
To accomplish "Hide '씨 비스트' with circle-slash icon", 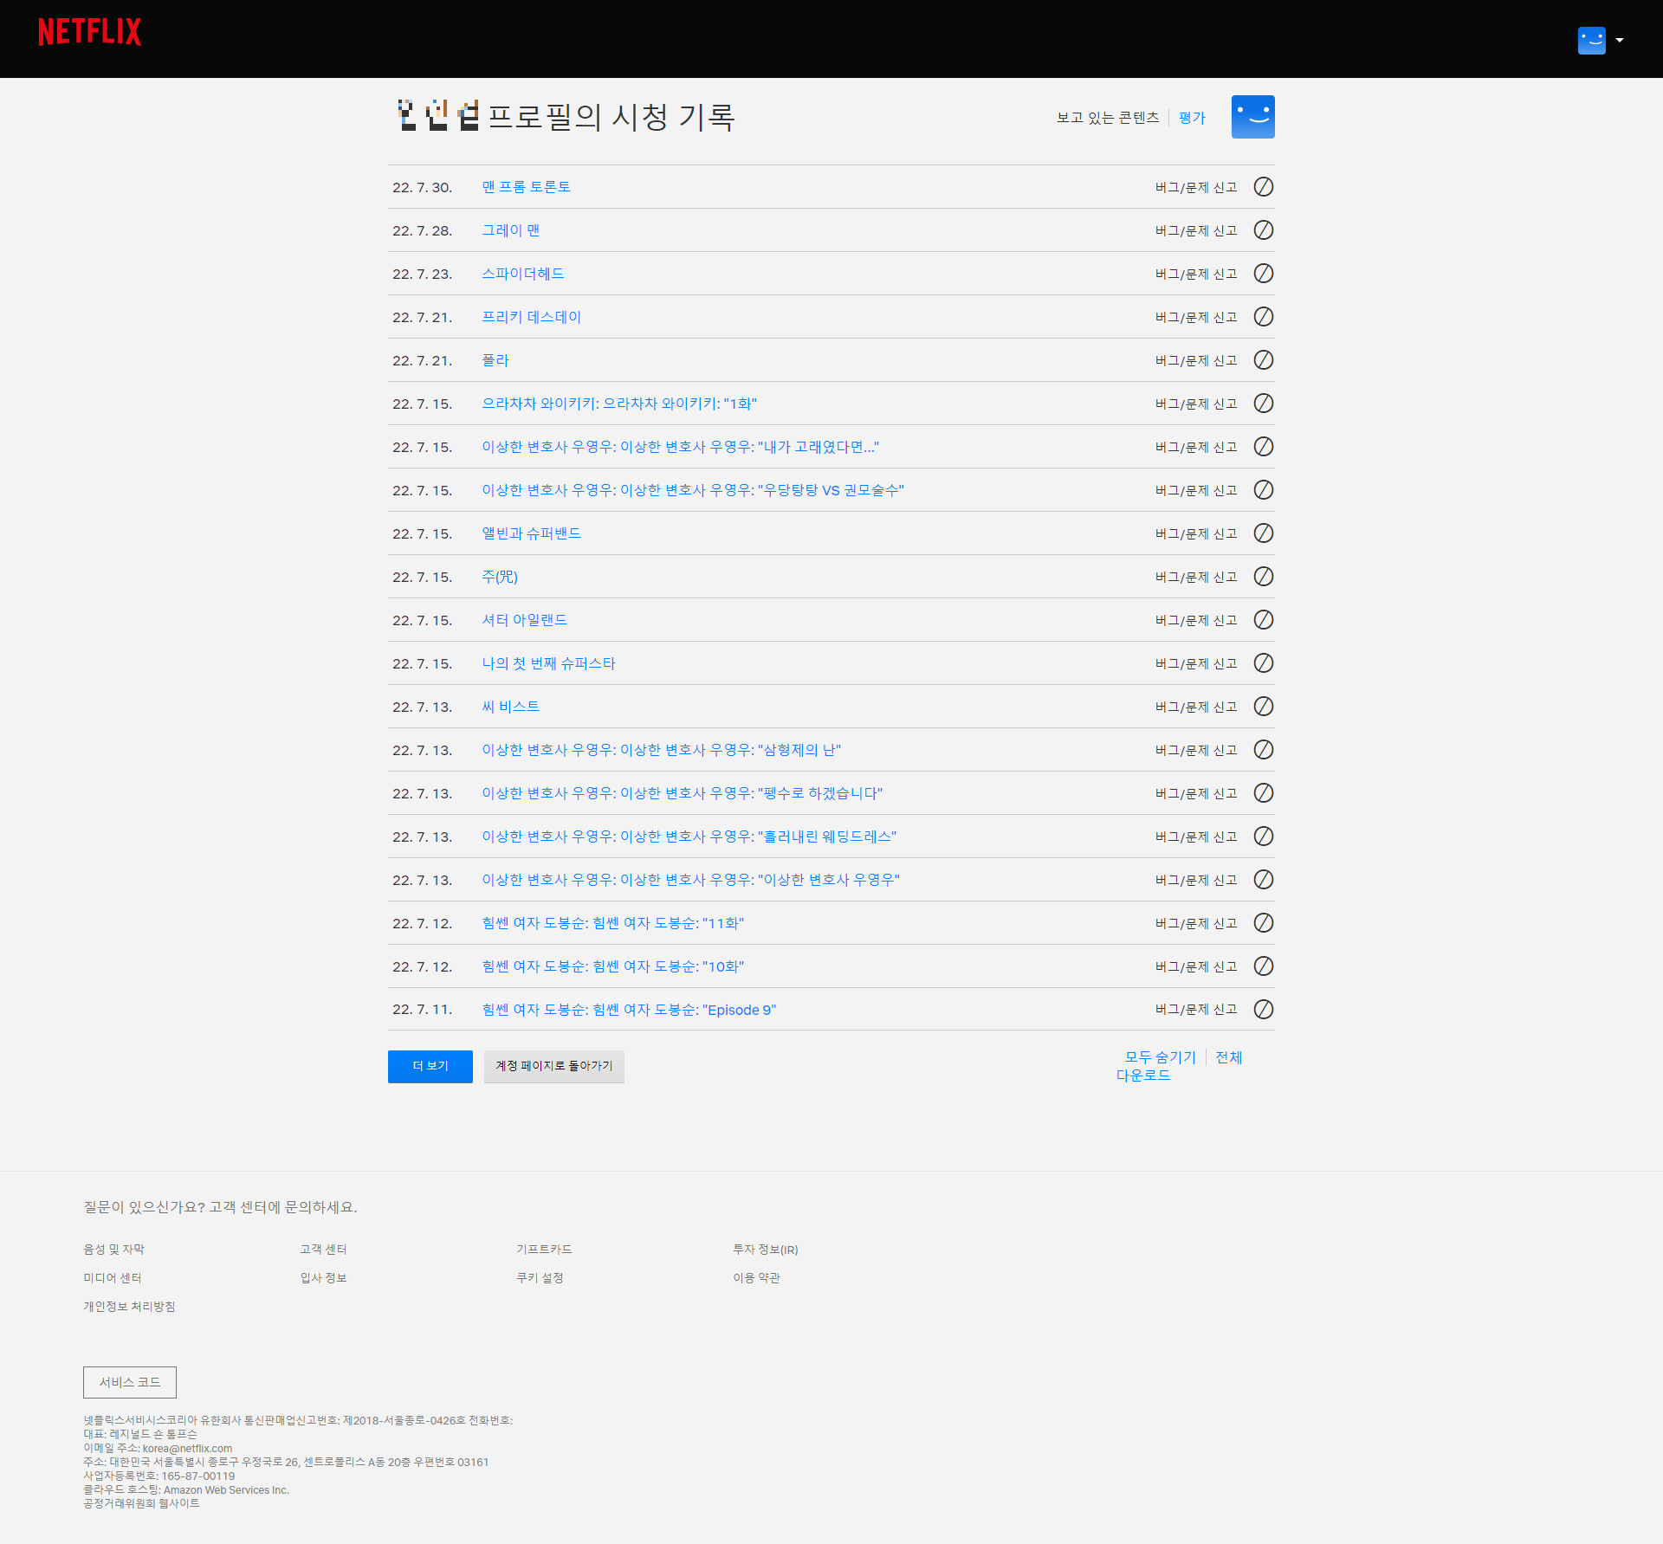I will coord(1264,707).
